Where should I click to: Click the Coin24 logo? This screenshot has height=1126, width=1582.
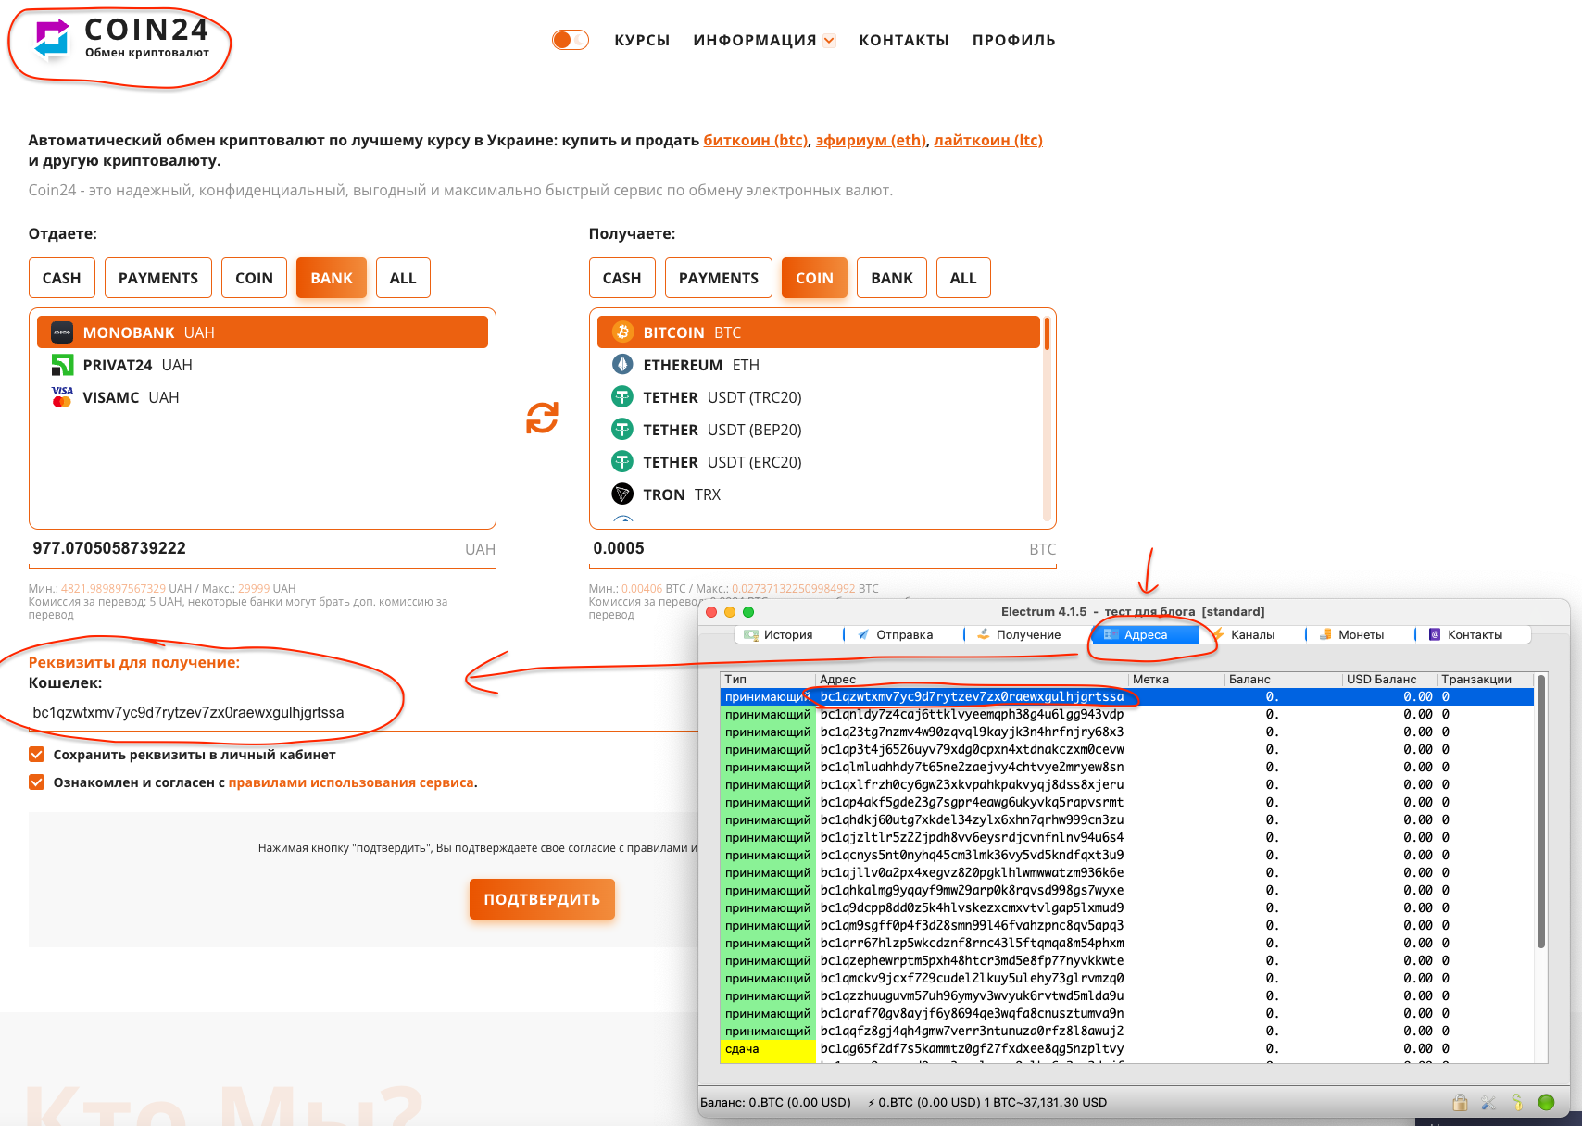120,40
